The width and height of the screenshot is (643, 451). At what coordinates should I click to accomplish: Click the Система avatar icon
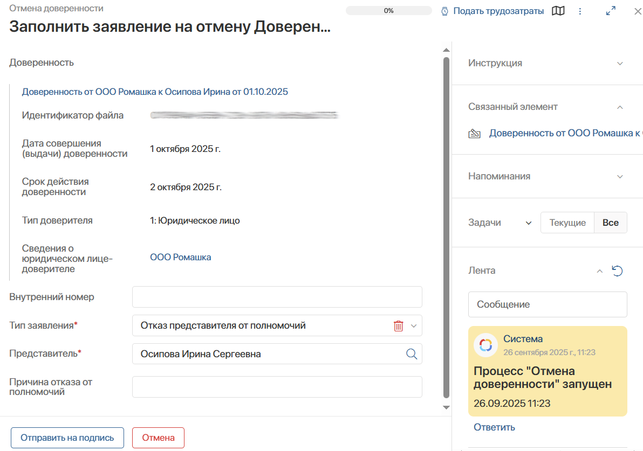[x=485, y=345]
